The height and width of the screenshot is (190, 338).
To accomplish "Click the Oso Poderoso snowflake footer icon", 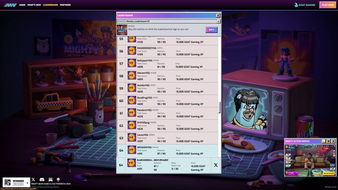I will (x=58, y=179).
